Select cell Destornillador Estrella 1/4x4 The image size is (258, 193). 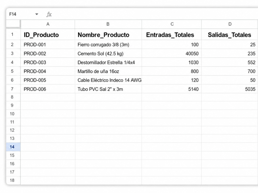coord(108,62)
